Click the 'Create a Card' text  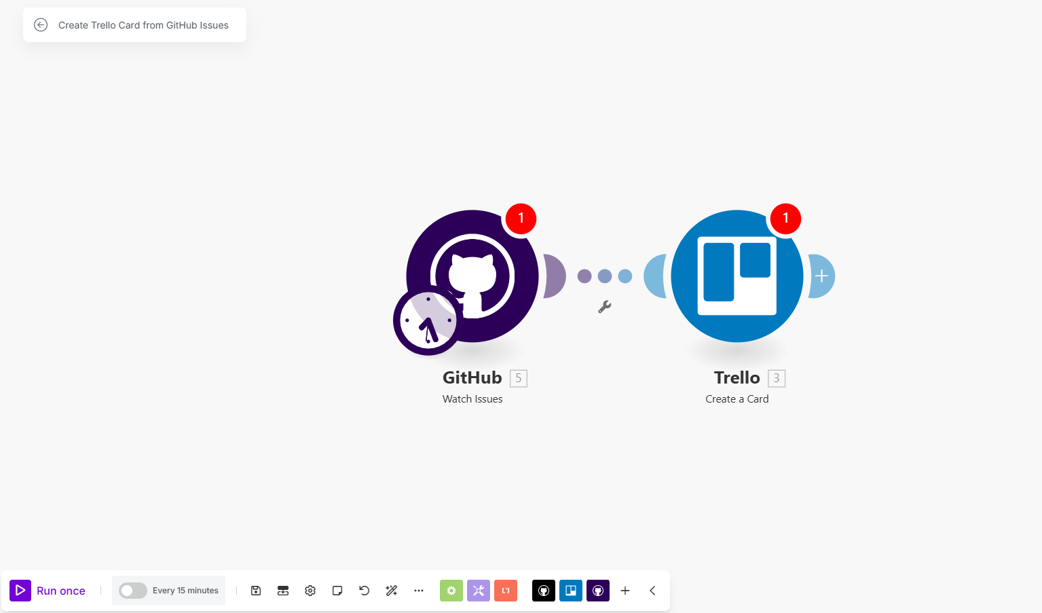click(x=737, y=399)
